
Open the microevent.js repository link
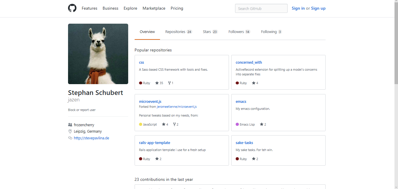(x=150, y=102)
